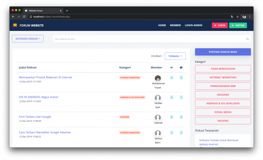
Task: Click view count badge for Font Terbaru
Action: (171, 117)
